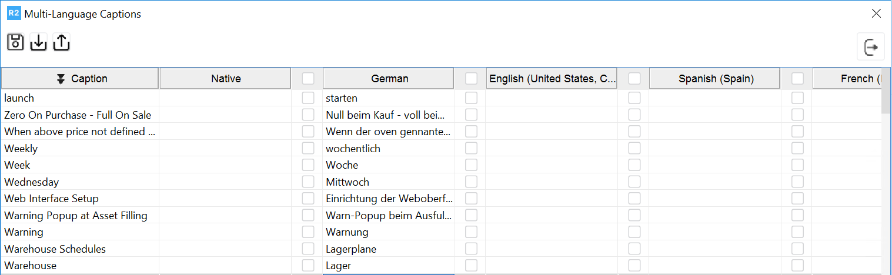Click the English (United States) column header
This screenshot has height=275, width=892.
[x=552, y=79]
